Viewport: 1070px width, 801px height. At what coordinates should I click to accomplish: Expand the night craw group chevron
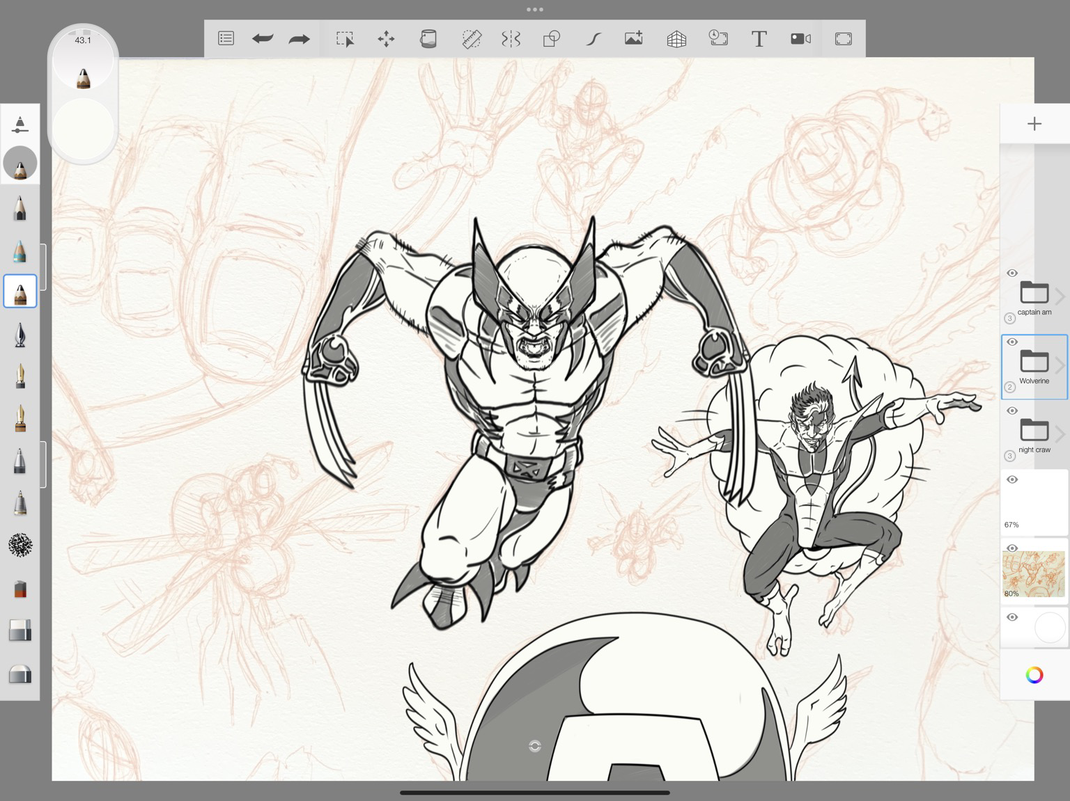[x=1060, y=434]
